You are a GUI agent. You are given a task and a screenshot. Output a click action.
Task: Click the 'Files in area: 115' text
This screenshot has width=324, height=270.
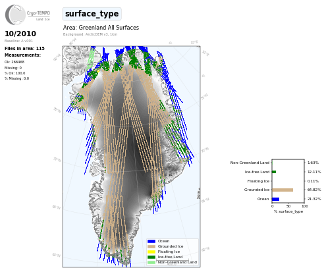pos(24,49)
